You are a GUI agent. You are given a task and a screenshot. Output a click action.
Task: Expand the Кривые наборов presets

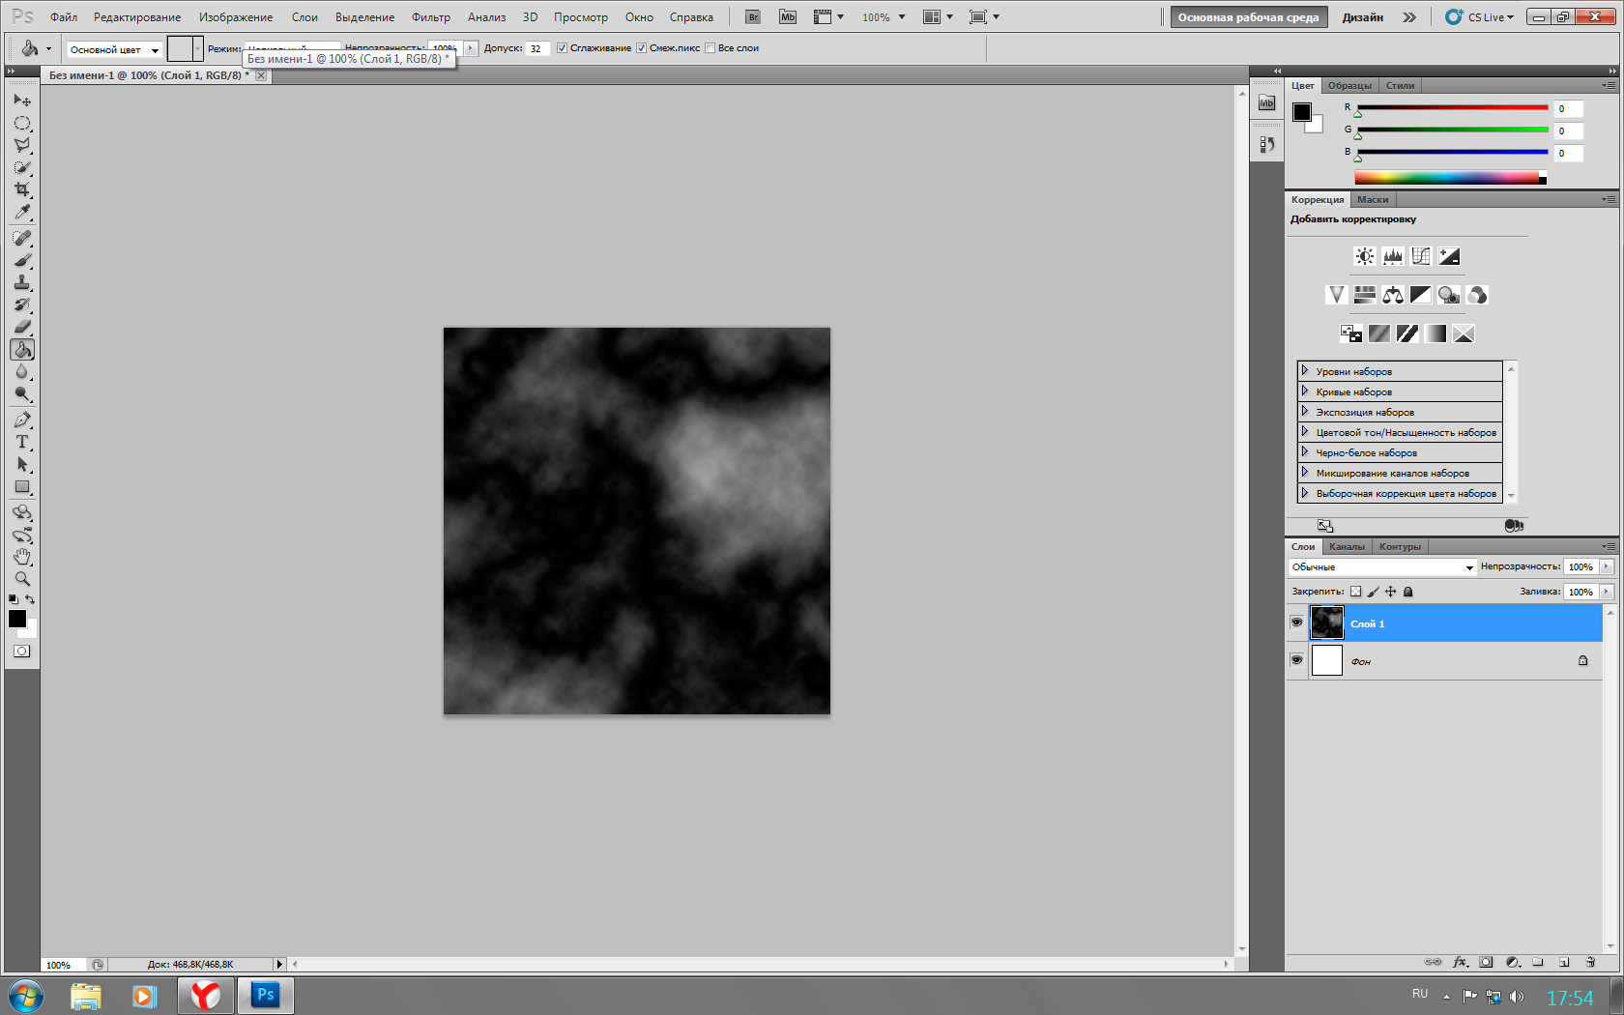click(x=1304, y=391)
